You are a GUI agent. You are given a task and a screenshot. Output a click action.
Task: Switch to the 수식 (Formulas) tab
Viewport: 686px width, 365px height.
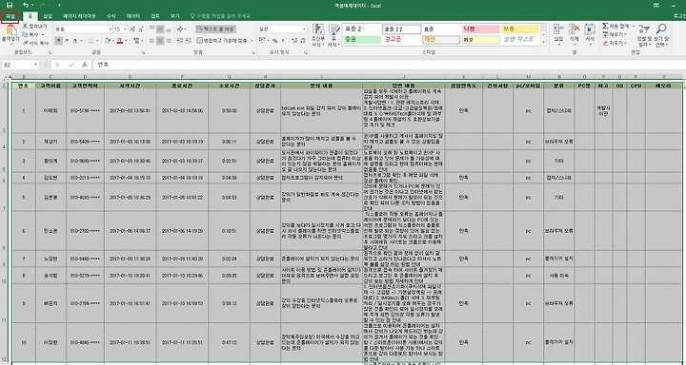(x=111, y=16)
